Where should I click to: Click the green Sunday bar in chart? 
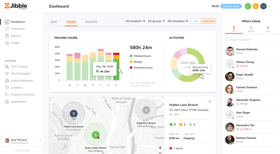click(116, 70)
